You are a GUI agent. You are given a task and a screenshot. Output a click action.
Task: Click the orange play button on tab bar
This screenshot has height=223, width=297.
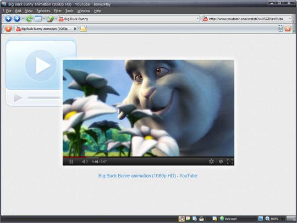8,29
